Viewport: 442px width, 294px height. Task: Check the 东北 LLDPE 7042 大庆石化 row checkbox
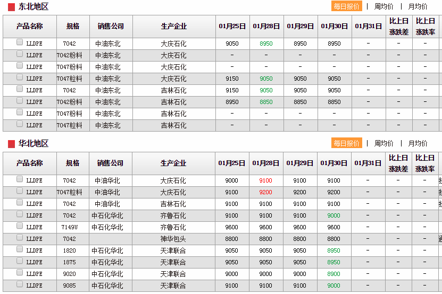pos(20,42)
